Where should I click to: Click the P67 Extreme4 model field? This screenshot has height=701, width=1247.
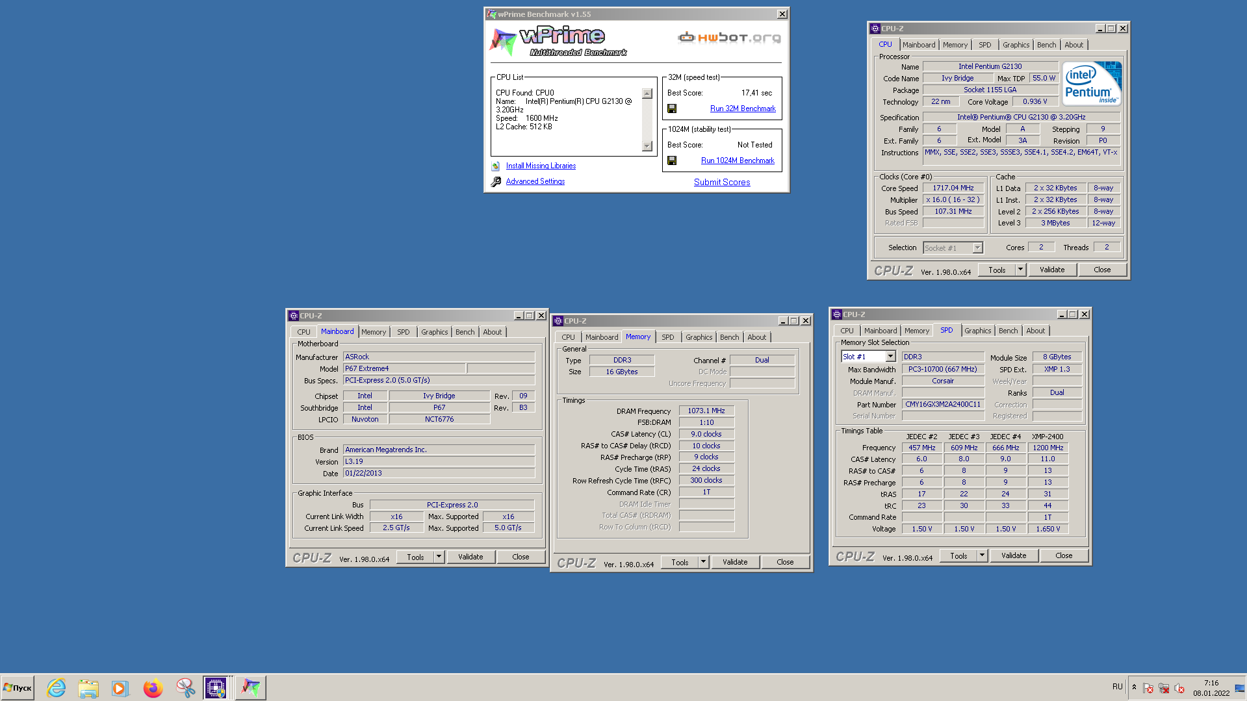(x=404, y=368)
